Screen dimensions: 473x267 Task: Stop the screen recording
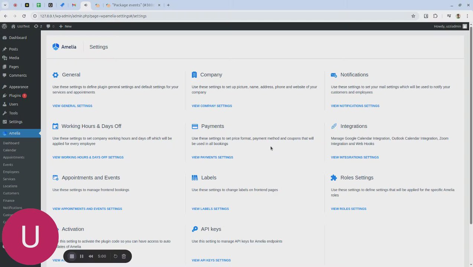coord(72,256)
